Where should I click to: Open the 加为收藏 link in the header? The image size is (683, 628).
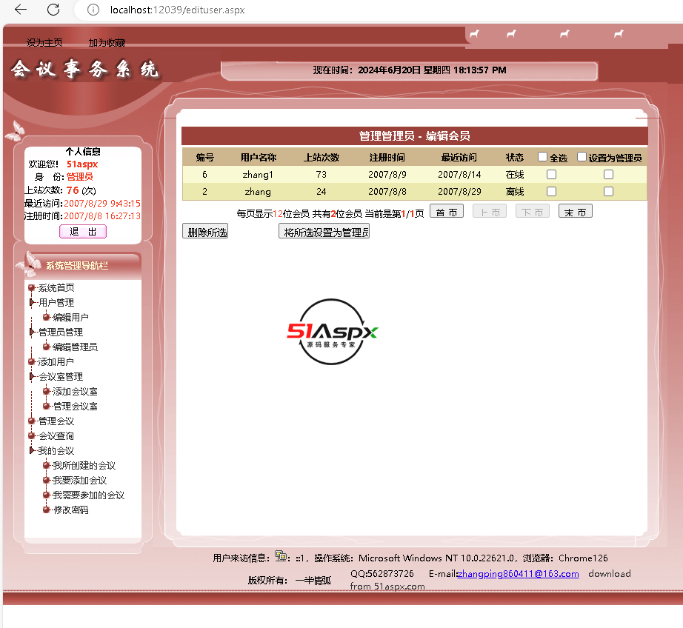click(107, 43)
